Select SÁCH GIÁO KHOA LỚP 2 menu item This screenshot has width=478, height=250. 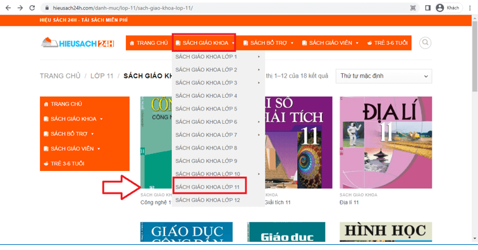pos(218,69)
